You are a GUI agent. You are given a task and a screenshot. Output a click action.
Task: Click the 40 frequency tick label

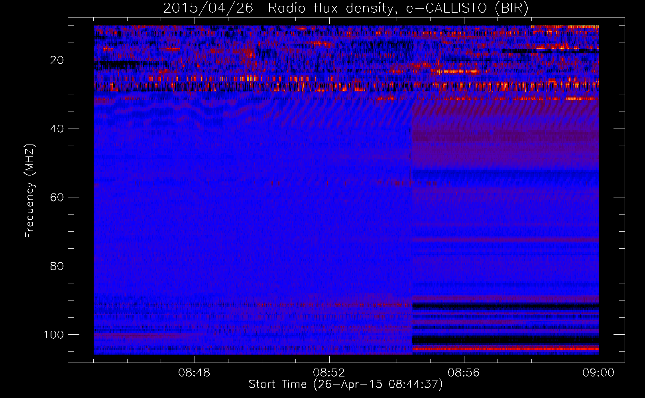(57, 129)
